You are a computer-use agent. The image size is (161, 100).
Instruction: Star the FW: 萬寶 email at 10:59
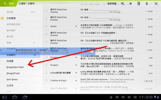tap(157, 11)
